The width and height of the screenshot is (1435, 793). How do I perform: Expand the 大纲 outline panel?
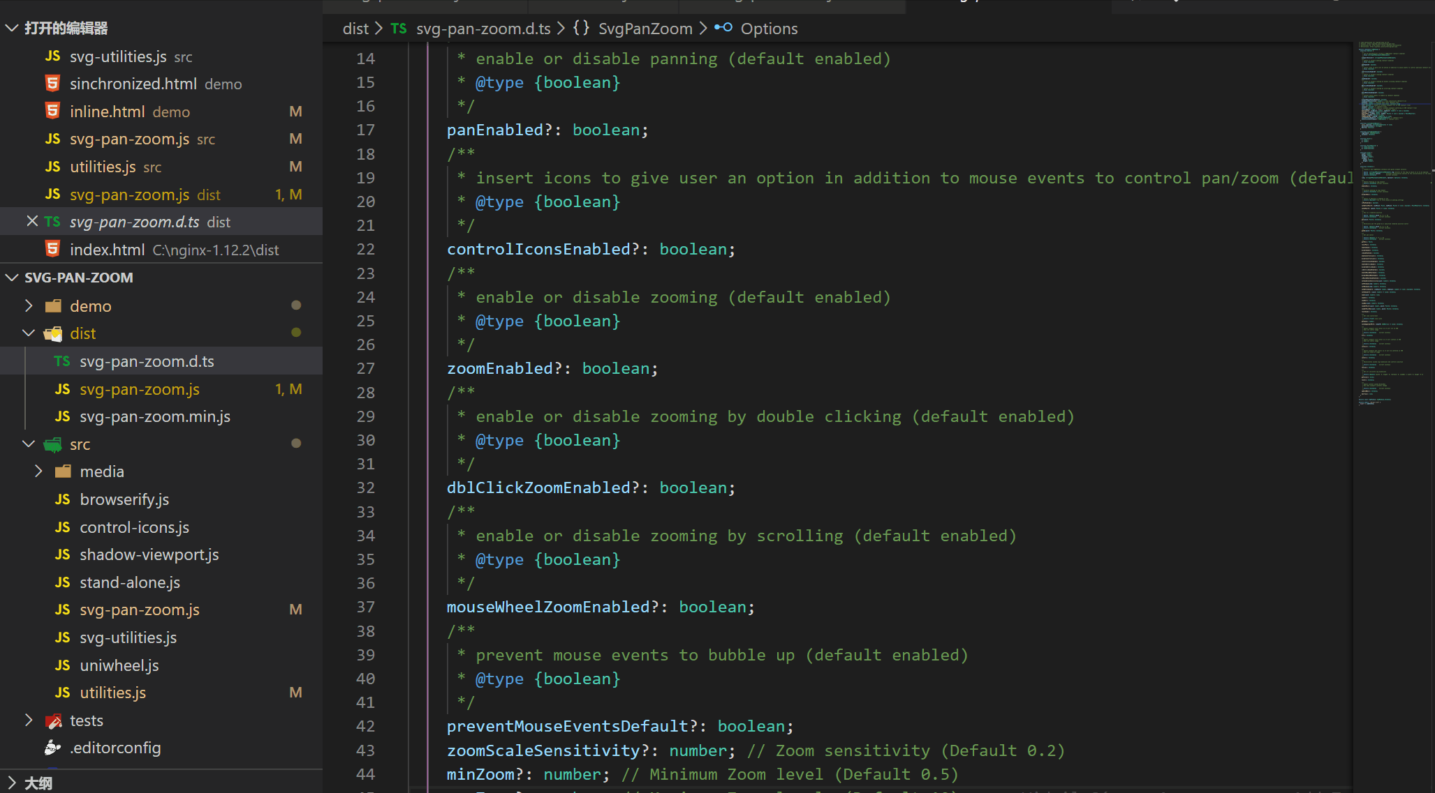click(x=12, y=783)
